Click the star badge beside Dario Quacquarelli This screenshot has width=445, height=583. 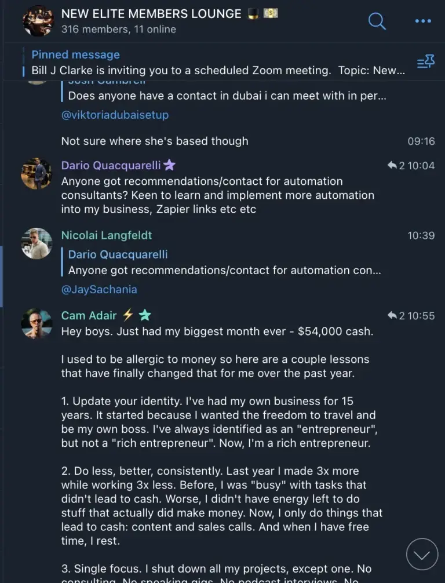[x=169, y=166]
